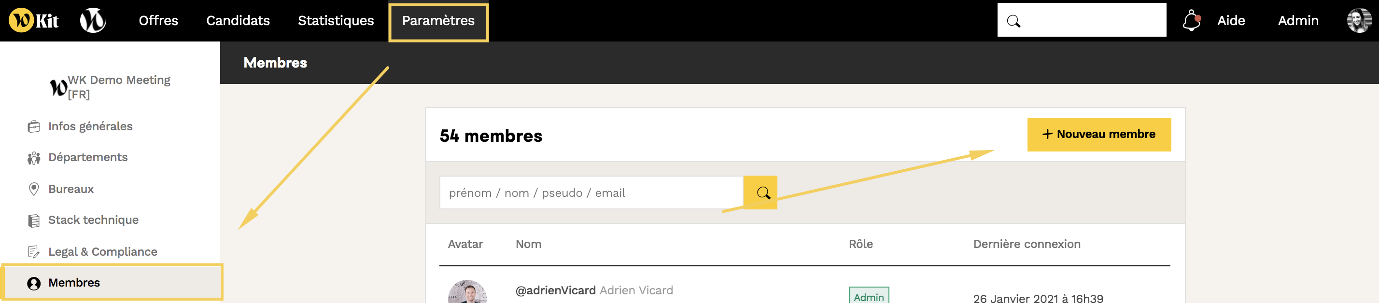
Task: Select Membres in the sidebar
Action: (112, 282)
